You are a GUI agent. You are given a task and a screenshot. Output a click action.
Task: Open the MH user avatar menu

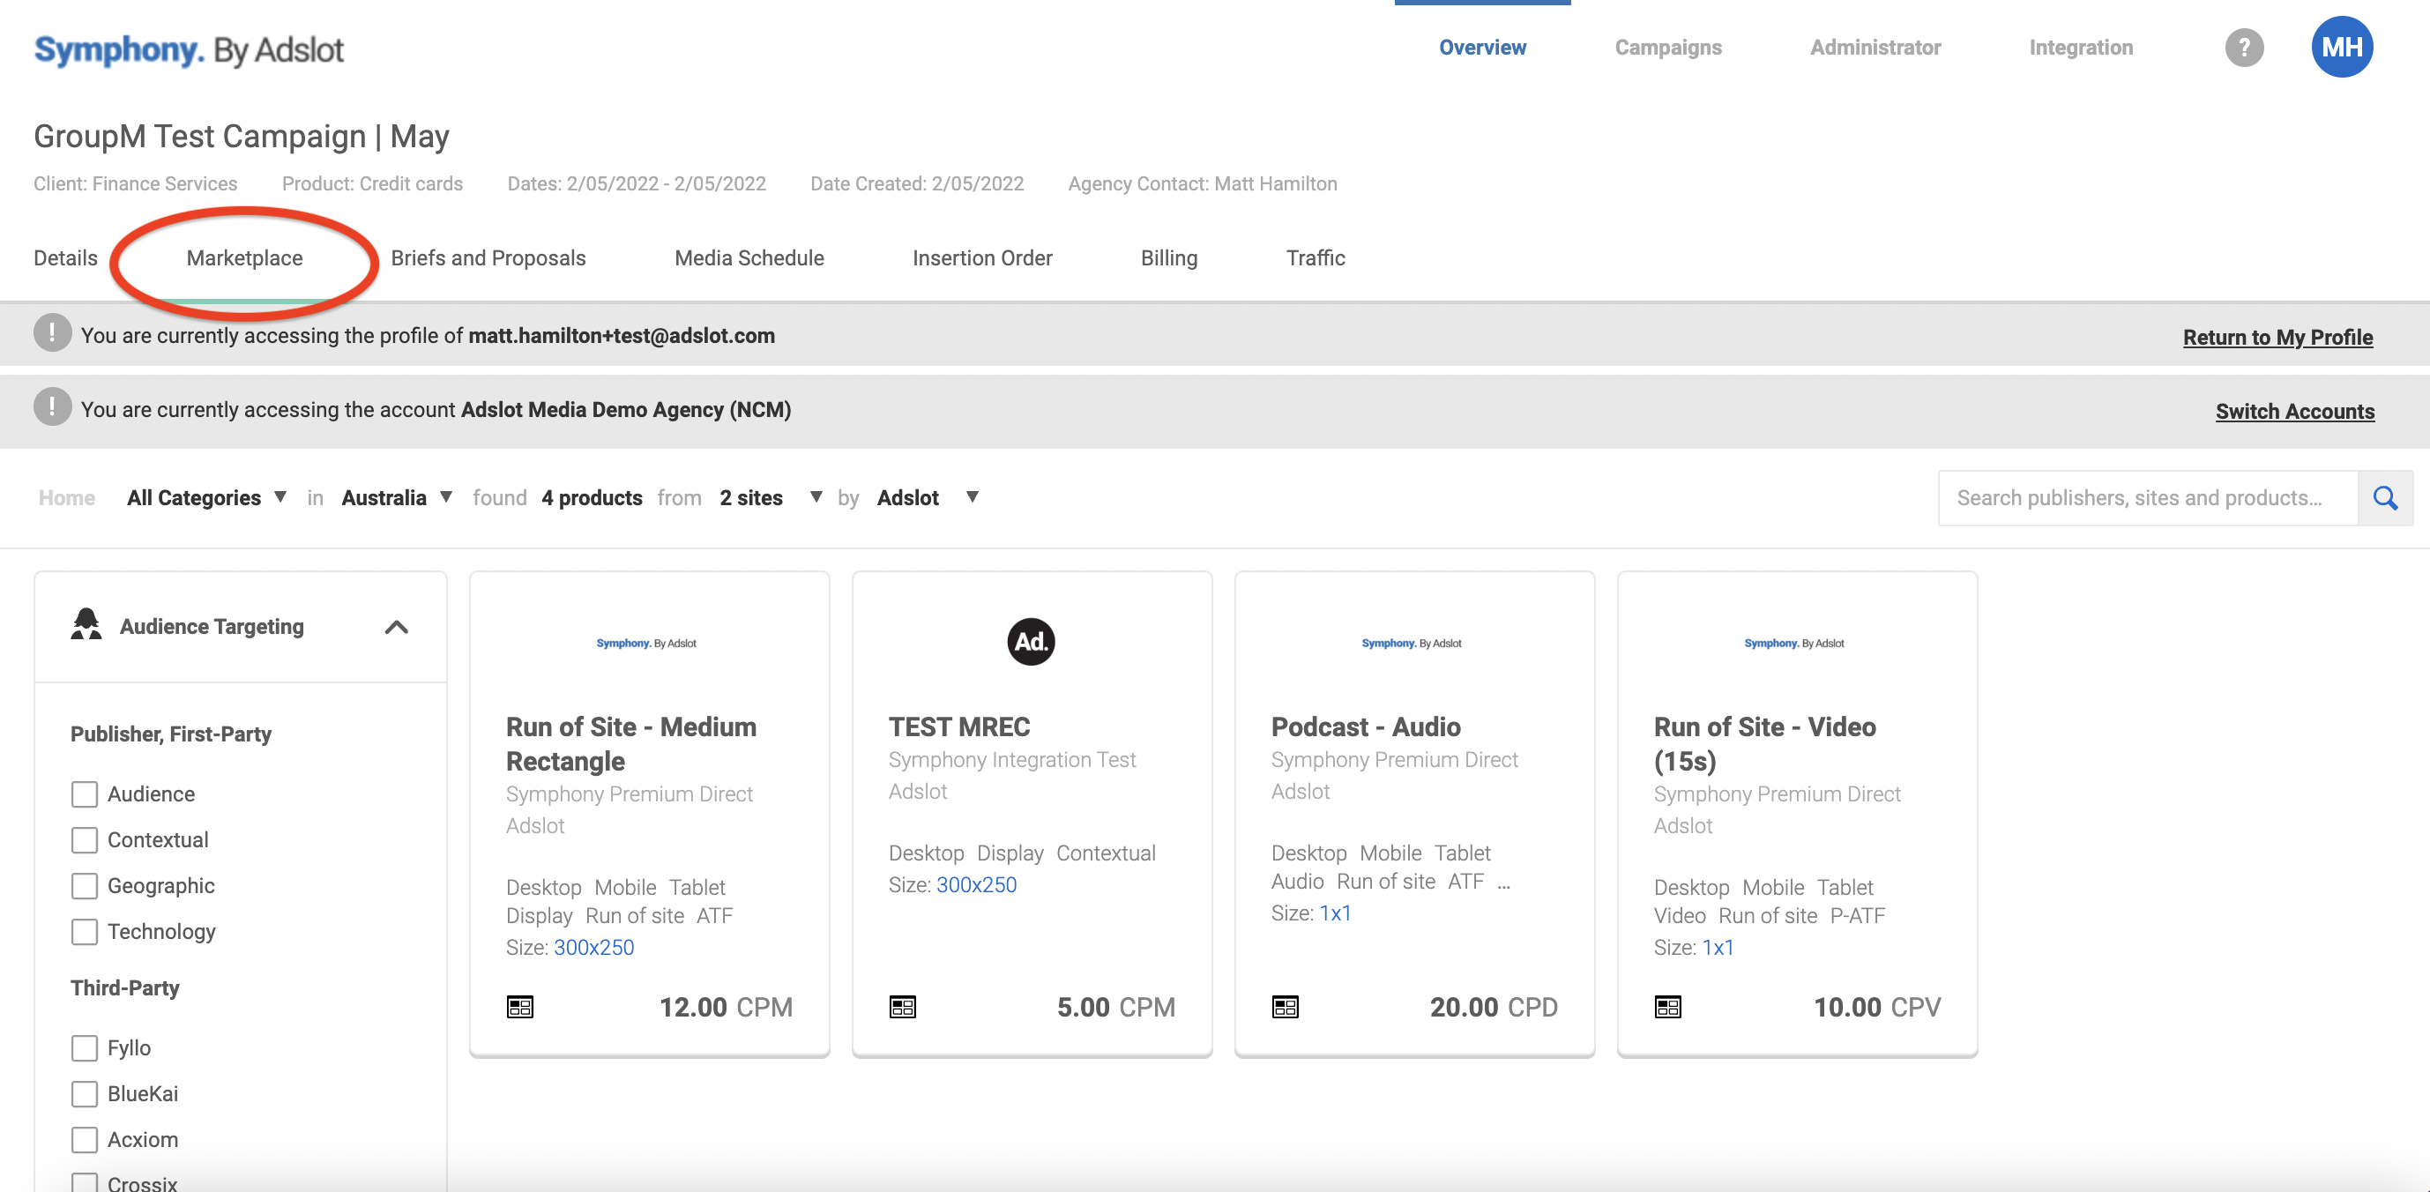pos(2341,47)
